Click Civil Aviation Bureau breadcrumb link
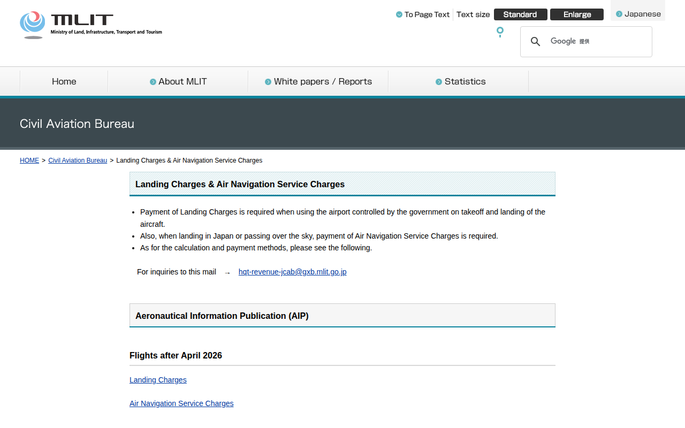Viewport: 685px width, 428px height. pyautogui.click(x=78, y=160)
